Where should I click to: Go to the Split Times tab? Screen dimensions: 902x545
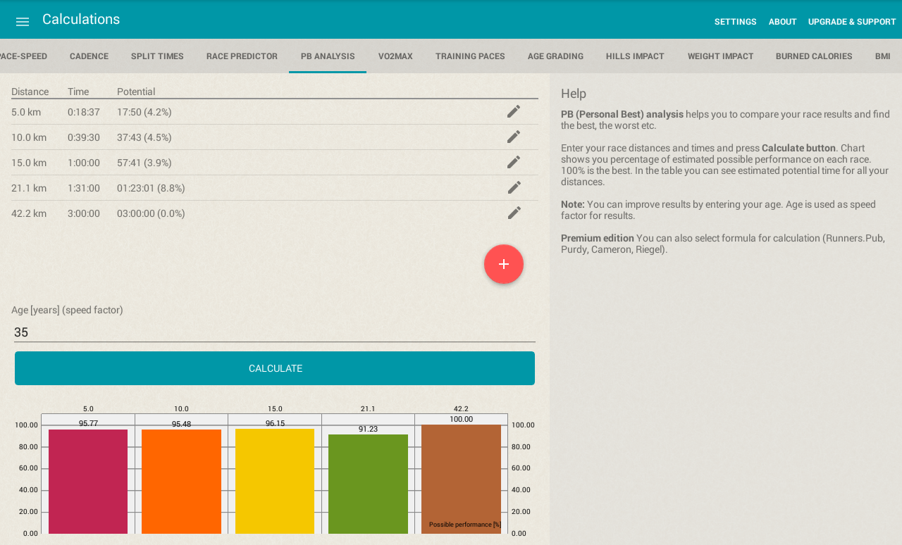point(157,56)
